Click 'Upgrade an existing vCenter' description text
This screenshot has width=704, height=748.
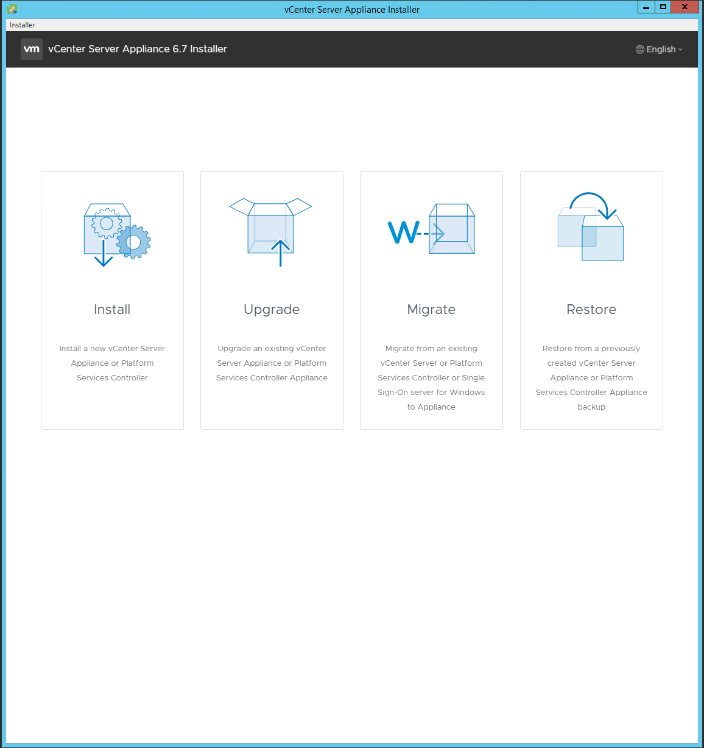pos(272,349)
